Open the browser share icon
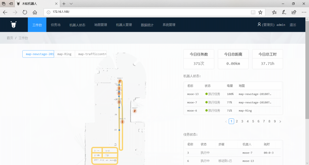The image size is (309, 165). click(294, 12)
